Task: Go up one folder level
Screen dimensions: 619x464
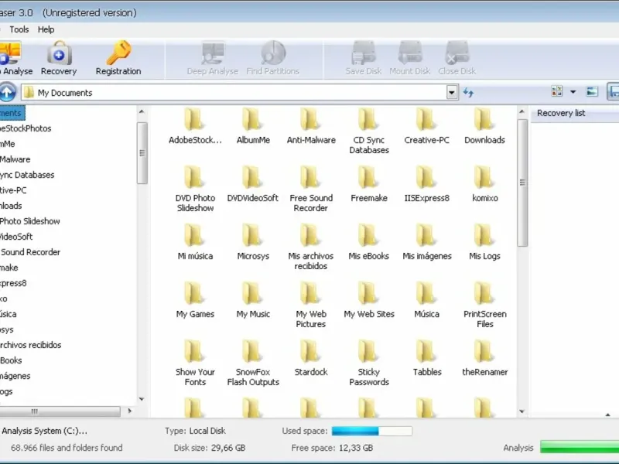Action: pos(7,92)
